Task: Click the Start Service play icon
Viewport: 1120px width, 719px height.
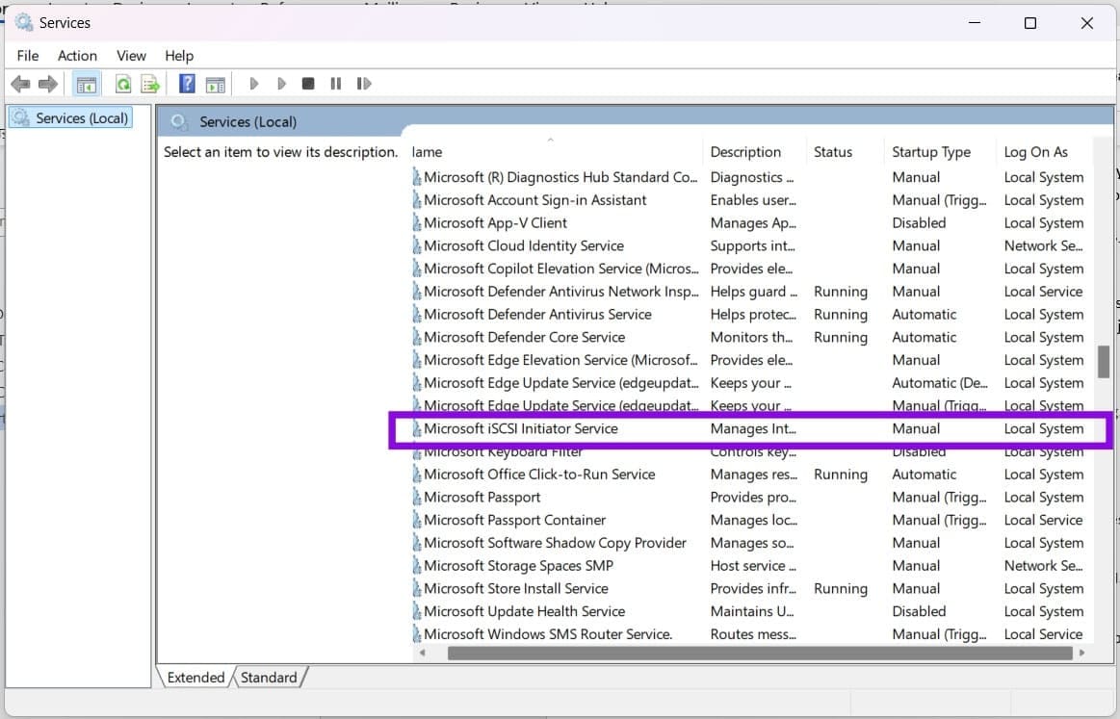Action: (253, 84)
